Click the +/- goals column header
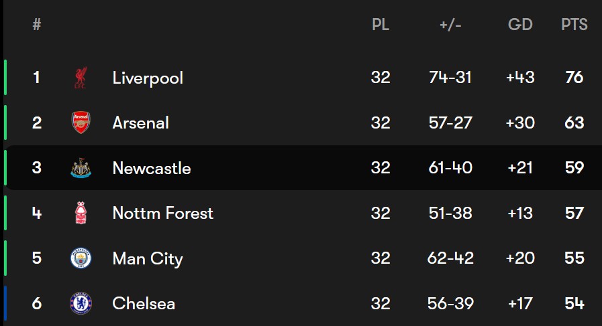Viewport: 602px width, 326px height. (x=450, y=25)
